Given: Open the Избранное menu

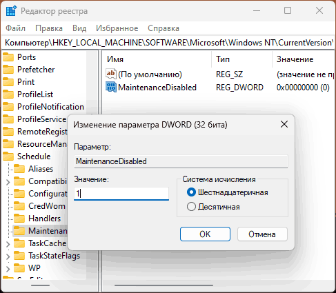Looking at the screenshot, I should click(x=117, y=28).
